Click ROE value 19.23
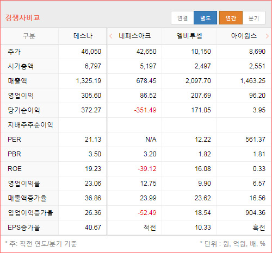Viewport: 272px width, 253px height. (93, 169)
